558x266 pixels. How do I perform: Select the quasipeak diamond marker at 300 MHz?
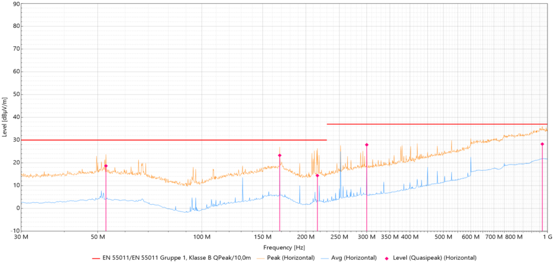[366, 145]
